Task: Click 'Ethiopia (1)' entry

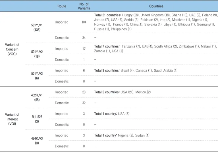Action: 186,25
